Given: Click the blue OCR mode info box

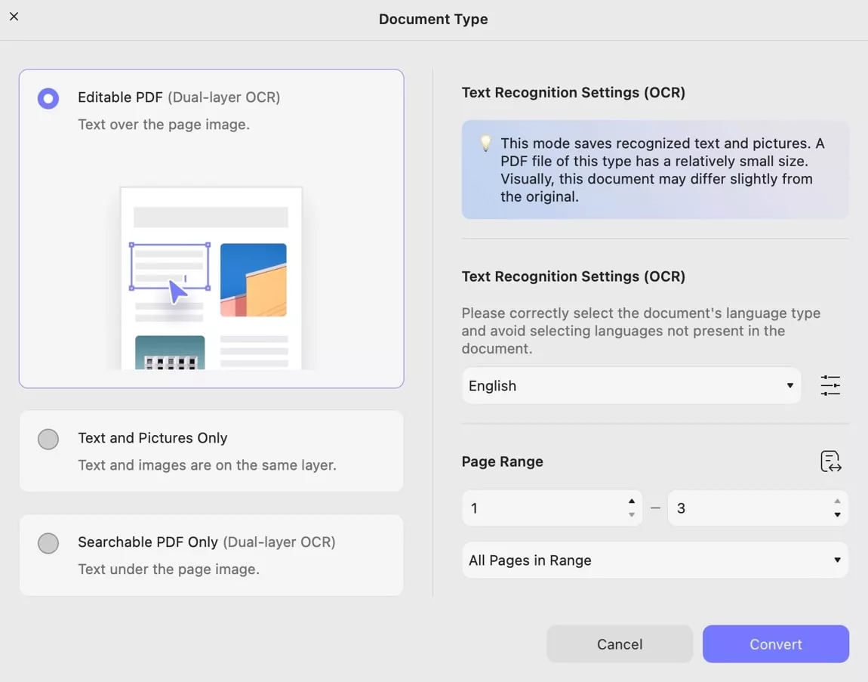Looking at the screenshot, I should coord(655,170).
